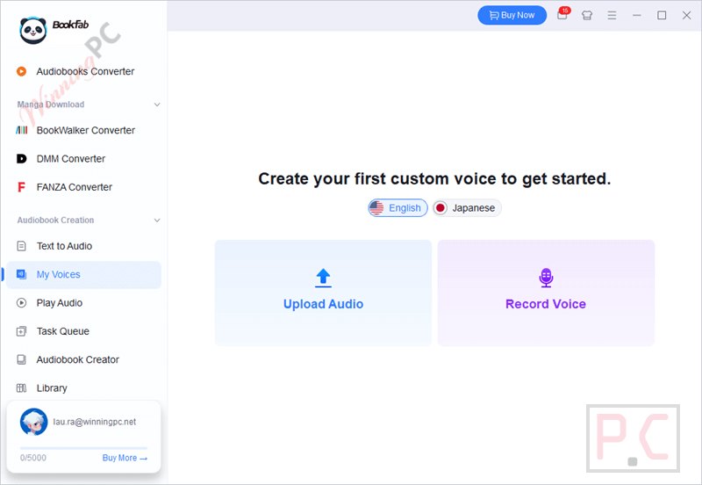Minimize the BookFab window

coord(637,16)
